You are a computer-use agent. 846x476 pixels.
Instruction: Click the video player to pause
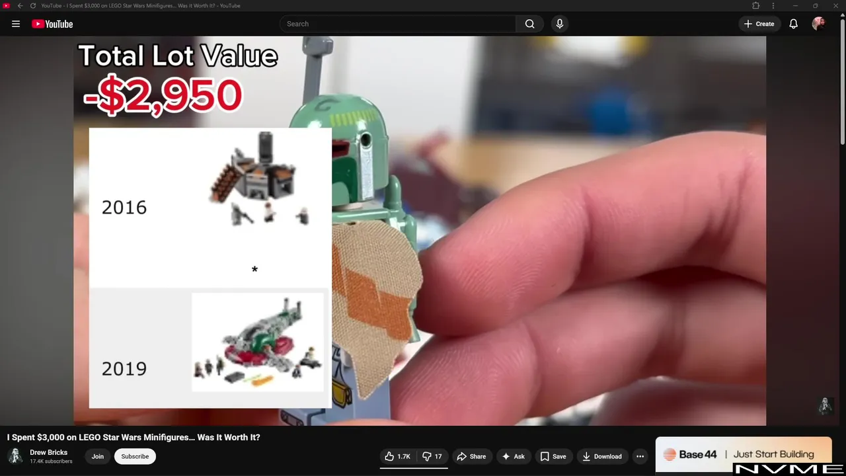click(x=420, y=231)
